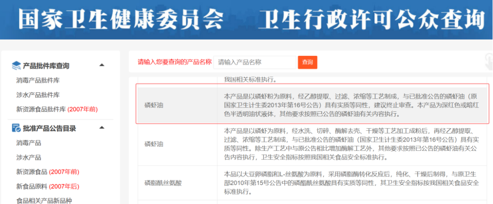Select 新资源食品批件库 (2007年前)
Screen dimensions: 493x204
pos(57,109)
